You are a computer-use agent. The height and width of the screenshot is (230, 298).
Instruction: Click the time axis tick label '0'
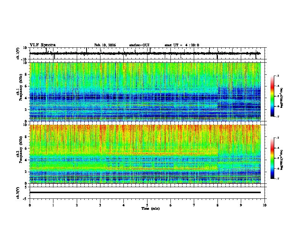tap(30, 205)
